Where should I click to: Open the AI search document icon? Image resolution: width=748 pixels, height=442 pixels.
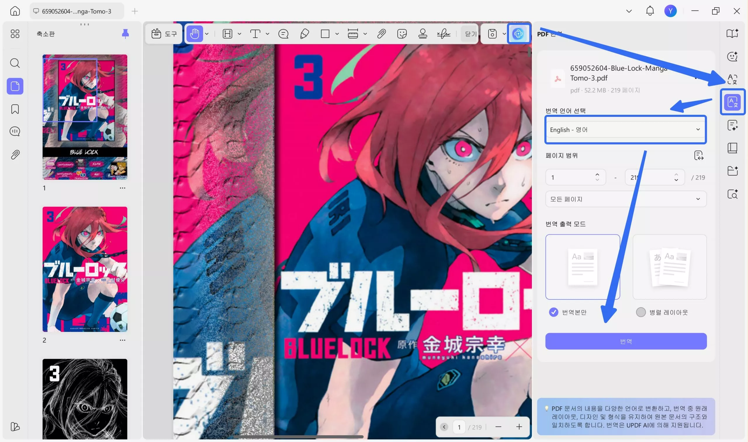point(733,194)
